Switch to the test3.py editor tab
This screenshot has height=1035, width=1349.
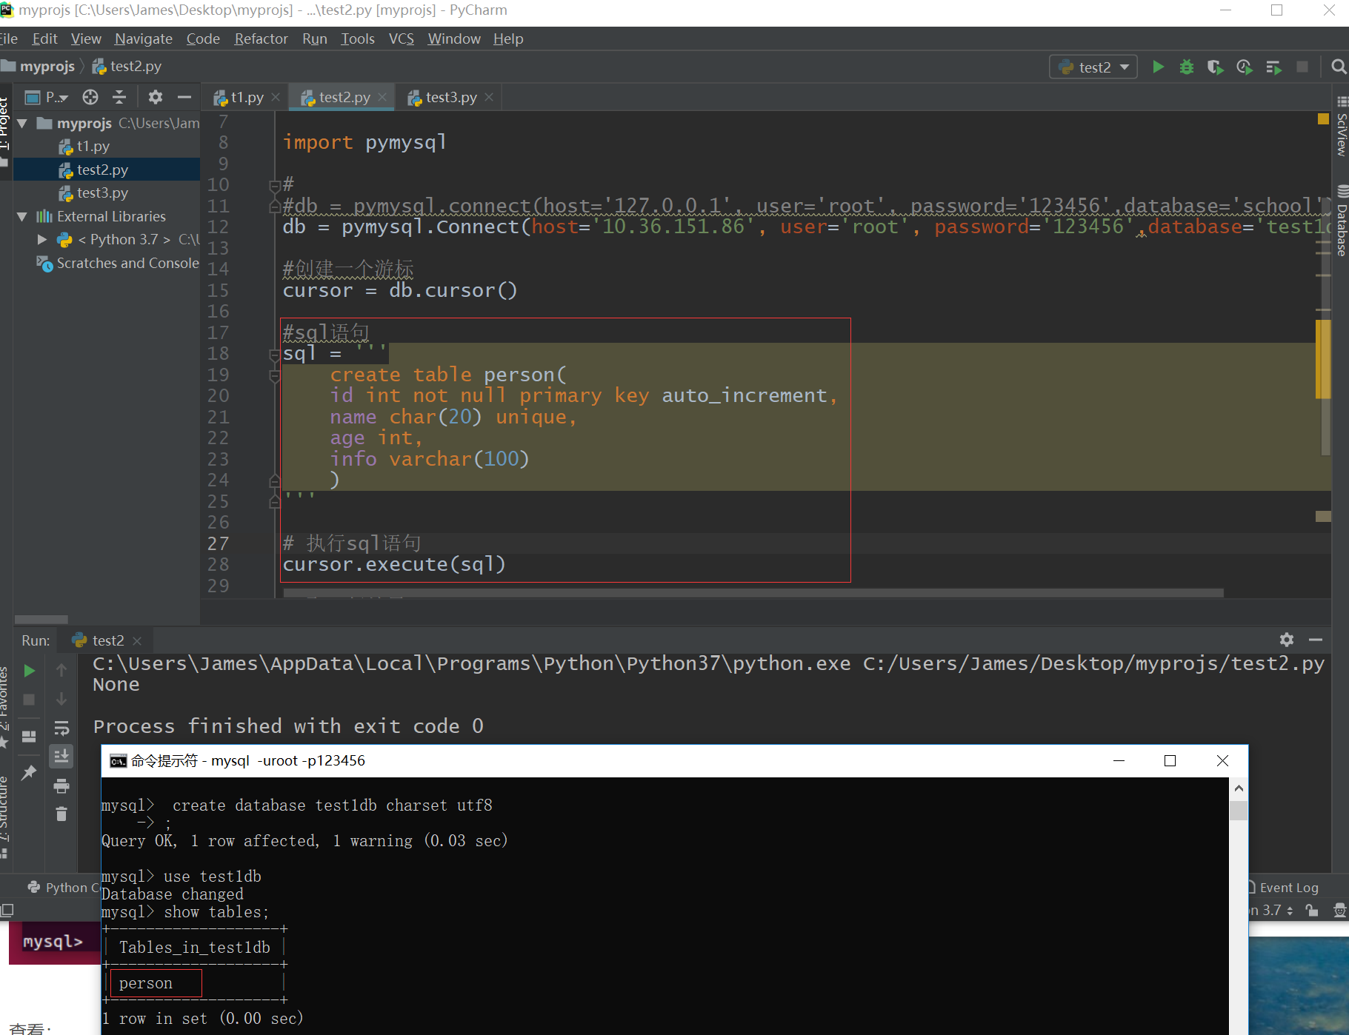click(450, 96)
